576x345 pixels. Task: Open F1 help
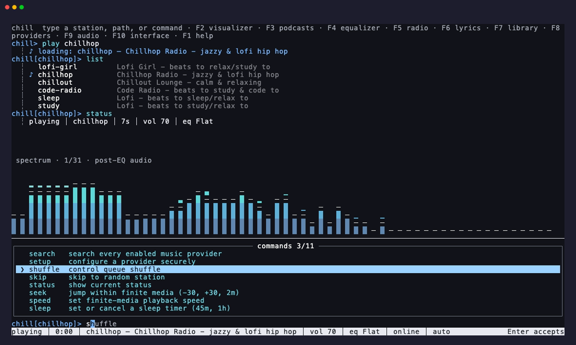198,36
